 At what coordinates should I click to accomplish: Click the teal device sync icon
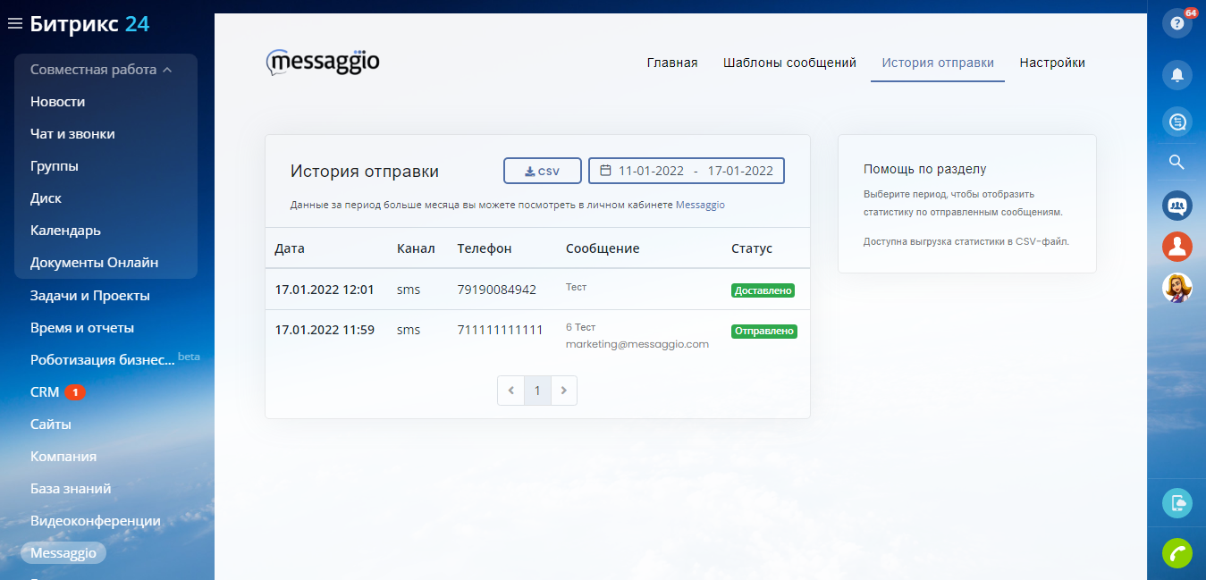tap(1176, 503)
